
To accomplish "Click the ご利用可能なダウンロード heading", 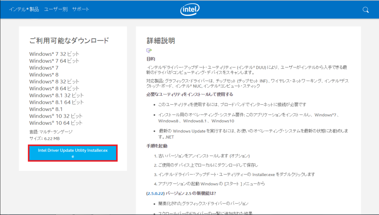I will click(69, 41).
